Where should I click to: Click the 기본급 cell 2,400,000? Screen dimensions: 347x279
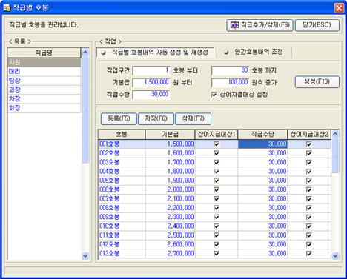pos(171,226)
